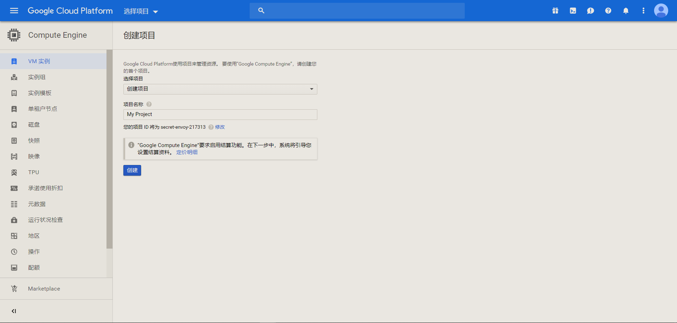Image resolution: width=677 pixels, height=323 pixels.
Task: Click the 实例组 sidebar icon
Action: click(14, 77)
